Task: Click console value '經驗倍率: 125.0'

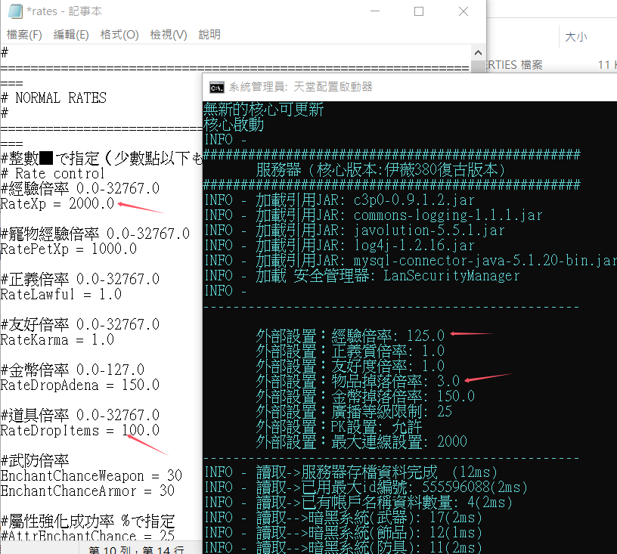Action: [x=388, y=336]
